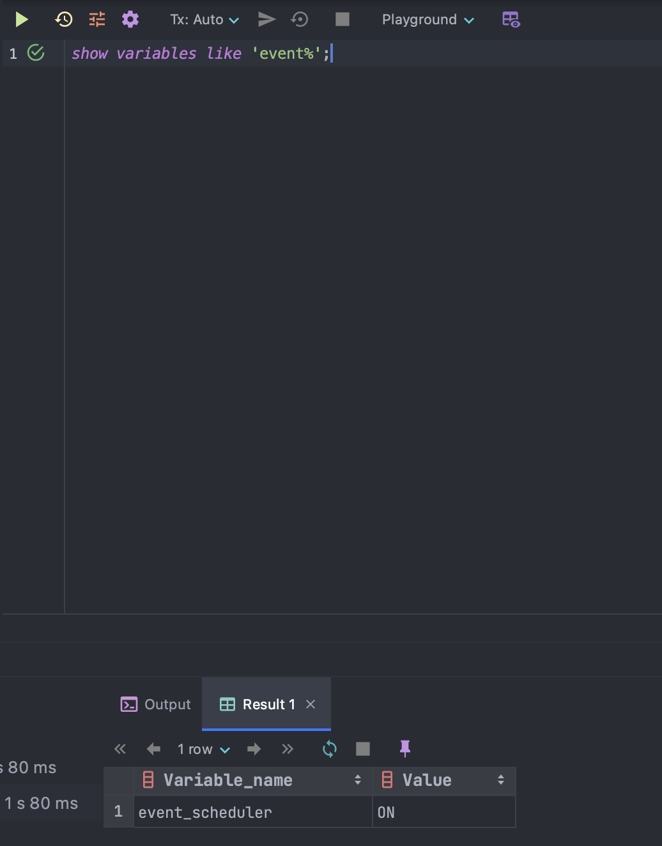Close the Result 1 tab

click(311, 704)
